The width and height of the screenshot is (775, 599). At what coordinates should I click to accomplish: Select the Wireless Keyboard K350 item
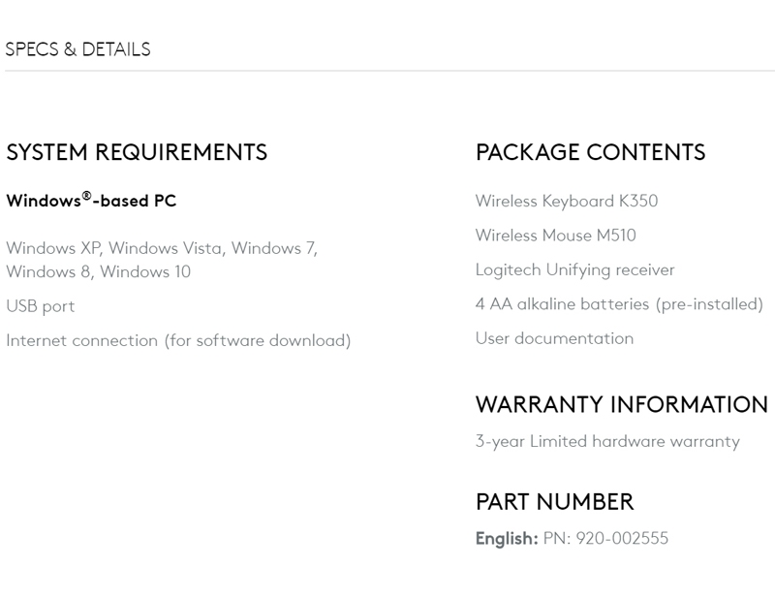point(567,201)
